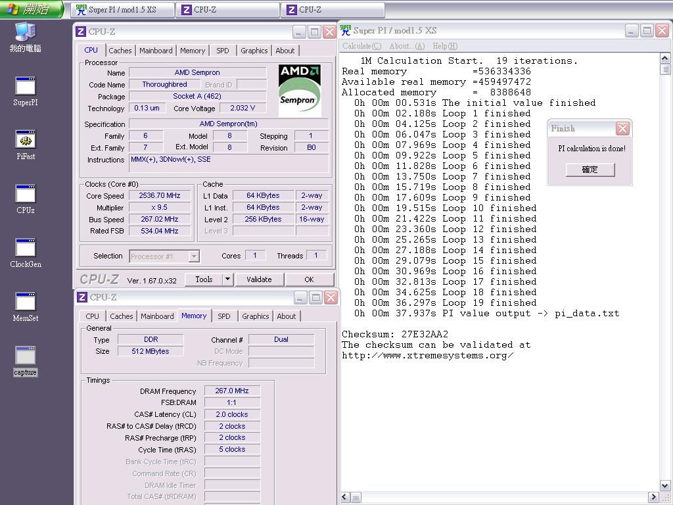Click the Bus Speed value 267.02 MHz
This screenshot has width=673, height=505.
160,220
